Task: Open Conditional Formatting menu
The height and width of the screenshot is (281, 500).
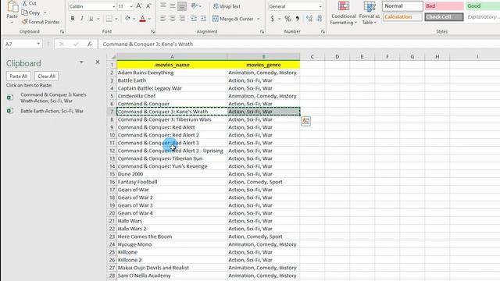Action: (344, 13)
